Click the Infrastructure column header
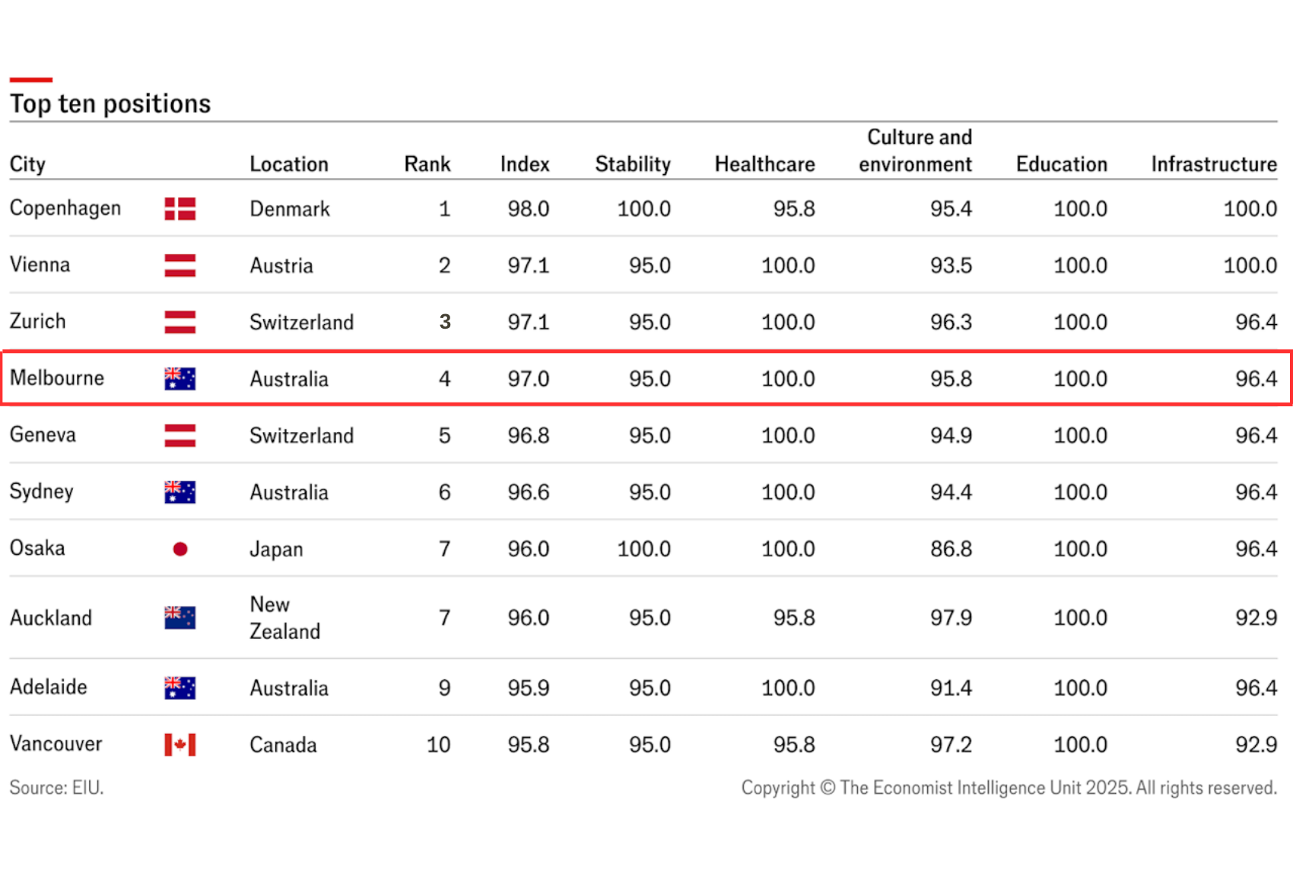The width and height of the screenshot is (1293, 875). point(1213,164)
